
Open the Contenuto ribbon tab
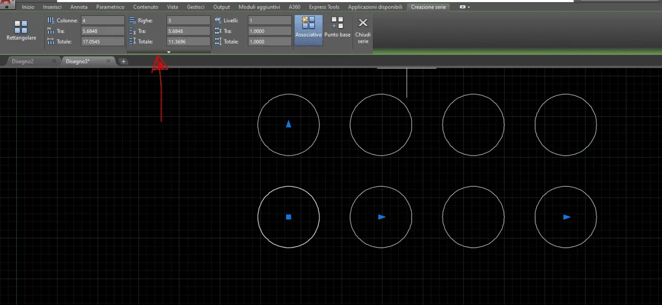click(x=146, y=7)
